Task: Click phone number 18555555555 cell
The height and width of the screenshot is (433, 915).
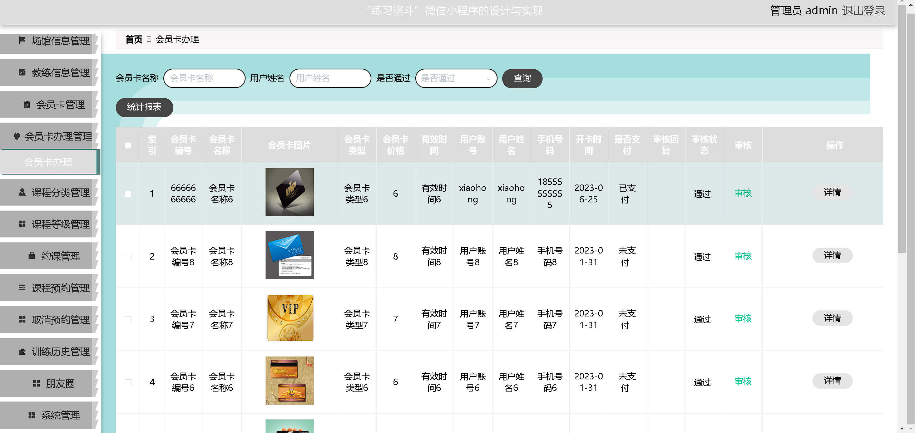Action: tap(550, 193)
